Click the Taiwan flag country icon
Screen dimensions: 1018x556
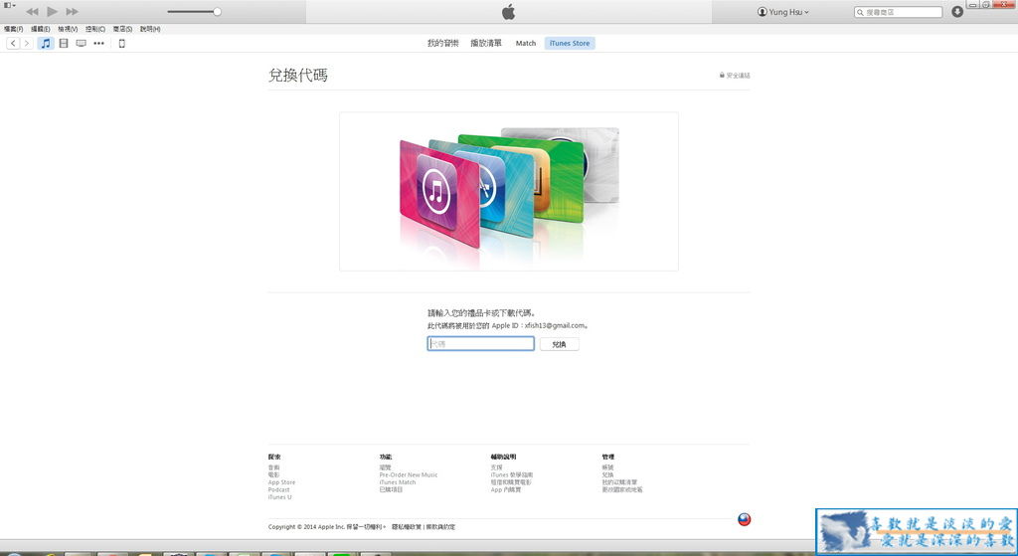click(x=744, y=519)
